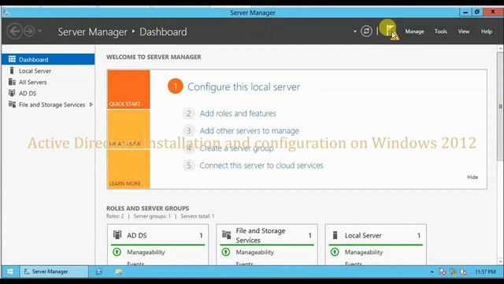Open the Tools menu
This screenshot has height=284, width=504.
point(441,32)
